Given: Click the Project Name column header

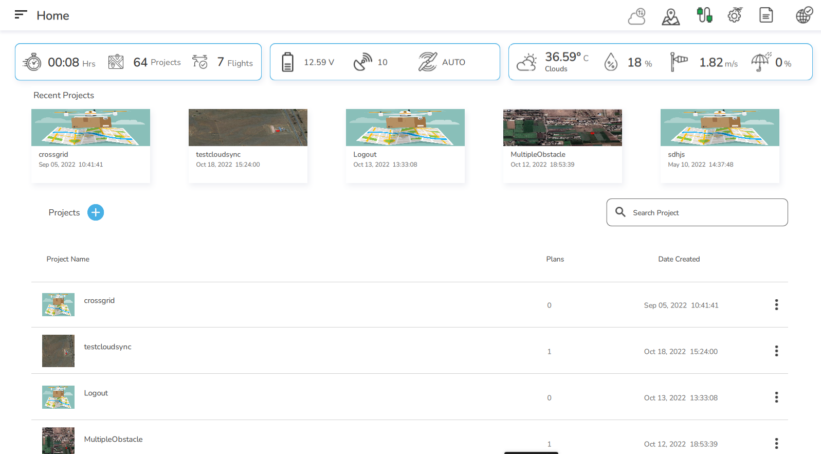Looking at the screenshot, I should [68, 259].
